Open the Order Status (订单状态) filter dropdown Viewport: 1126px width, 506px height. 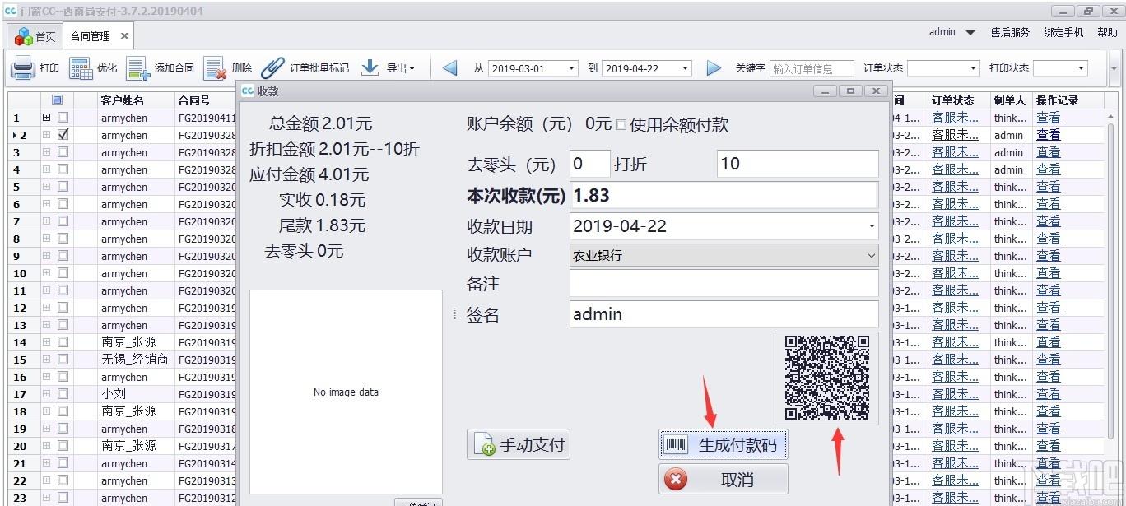975,68
